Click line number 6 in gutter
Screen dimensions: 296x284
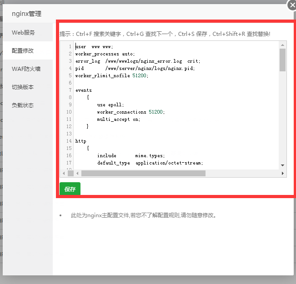70,83
